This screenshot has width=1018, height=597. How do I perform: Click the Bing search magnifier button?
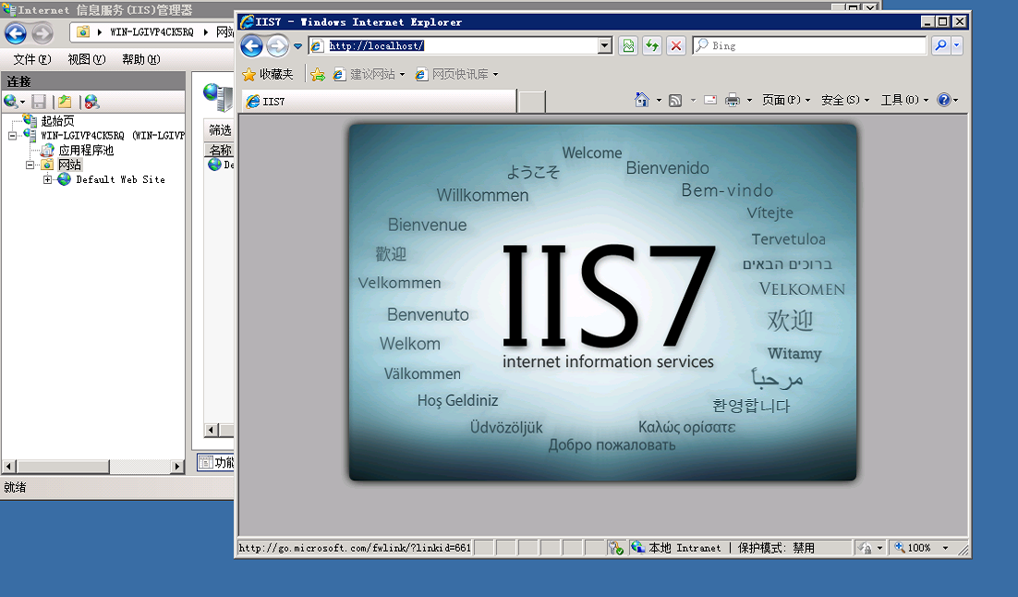point(940,45)
